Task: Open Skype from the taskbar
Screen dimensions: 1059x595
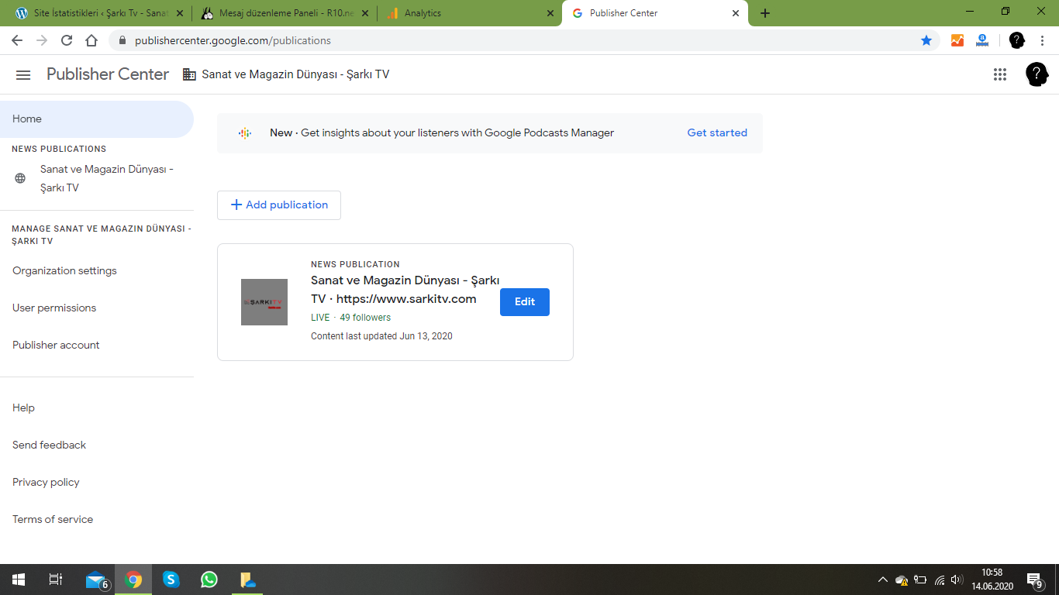Action: point(171,580)
